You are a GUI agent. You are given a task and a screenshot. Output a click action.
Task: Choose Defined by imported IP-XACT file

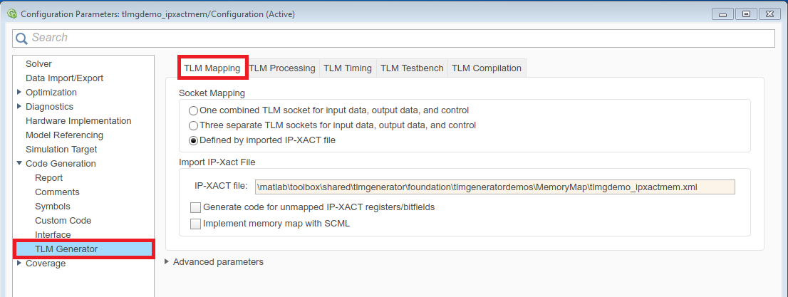tap(194, 140)
